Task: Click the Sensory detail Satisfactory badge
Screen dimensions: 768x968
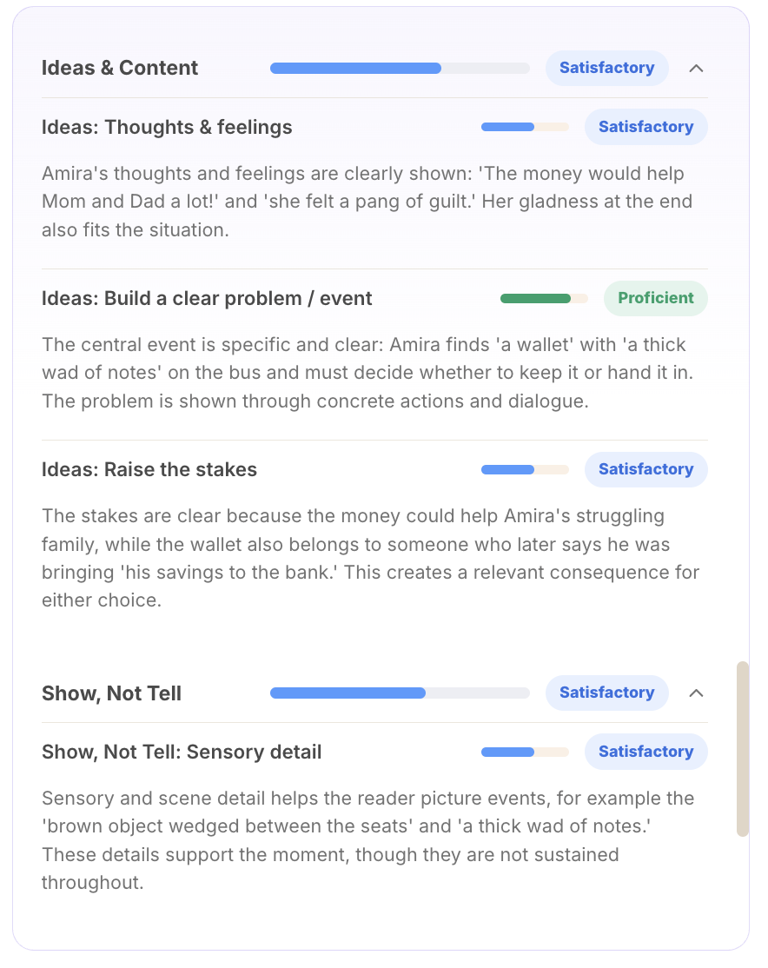Action: [646, 752]
